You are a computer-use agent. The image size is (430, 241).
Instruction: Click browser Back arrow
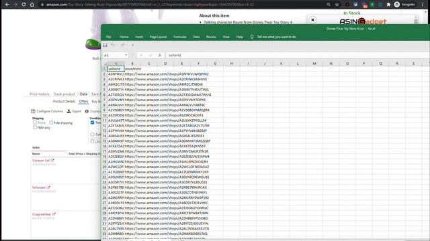(x=7, y=5)
